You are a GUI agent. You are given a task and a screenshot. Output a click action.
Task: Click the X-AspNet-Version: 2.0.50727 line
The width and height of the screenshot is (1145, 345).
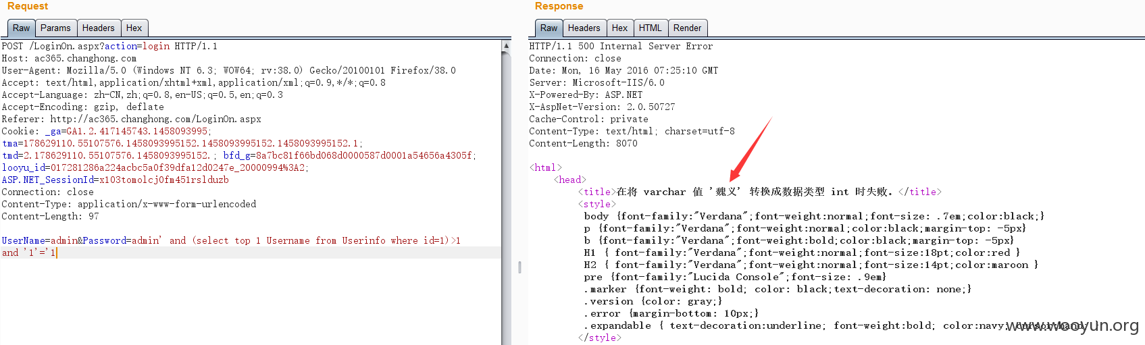click(602, 107)
